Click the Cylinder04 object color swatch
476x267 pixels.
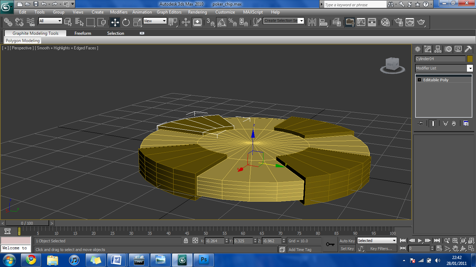pos(470,59)
